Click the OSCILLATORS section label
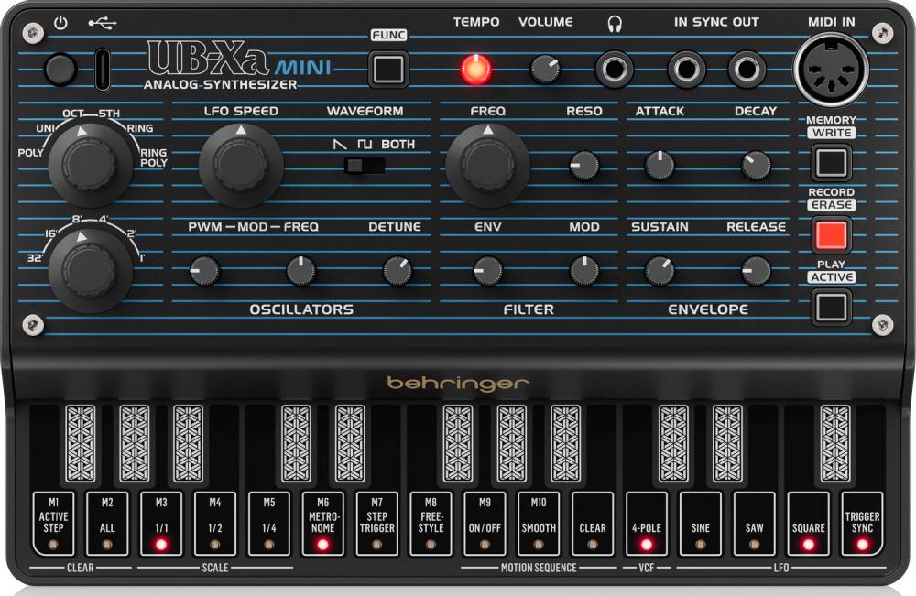The width and height of the screenshot is (916, 596). (301, 309)
